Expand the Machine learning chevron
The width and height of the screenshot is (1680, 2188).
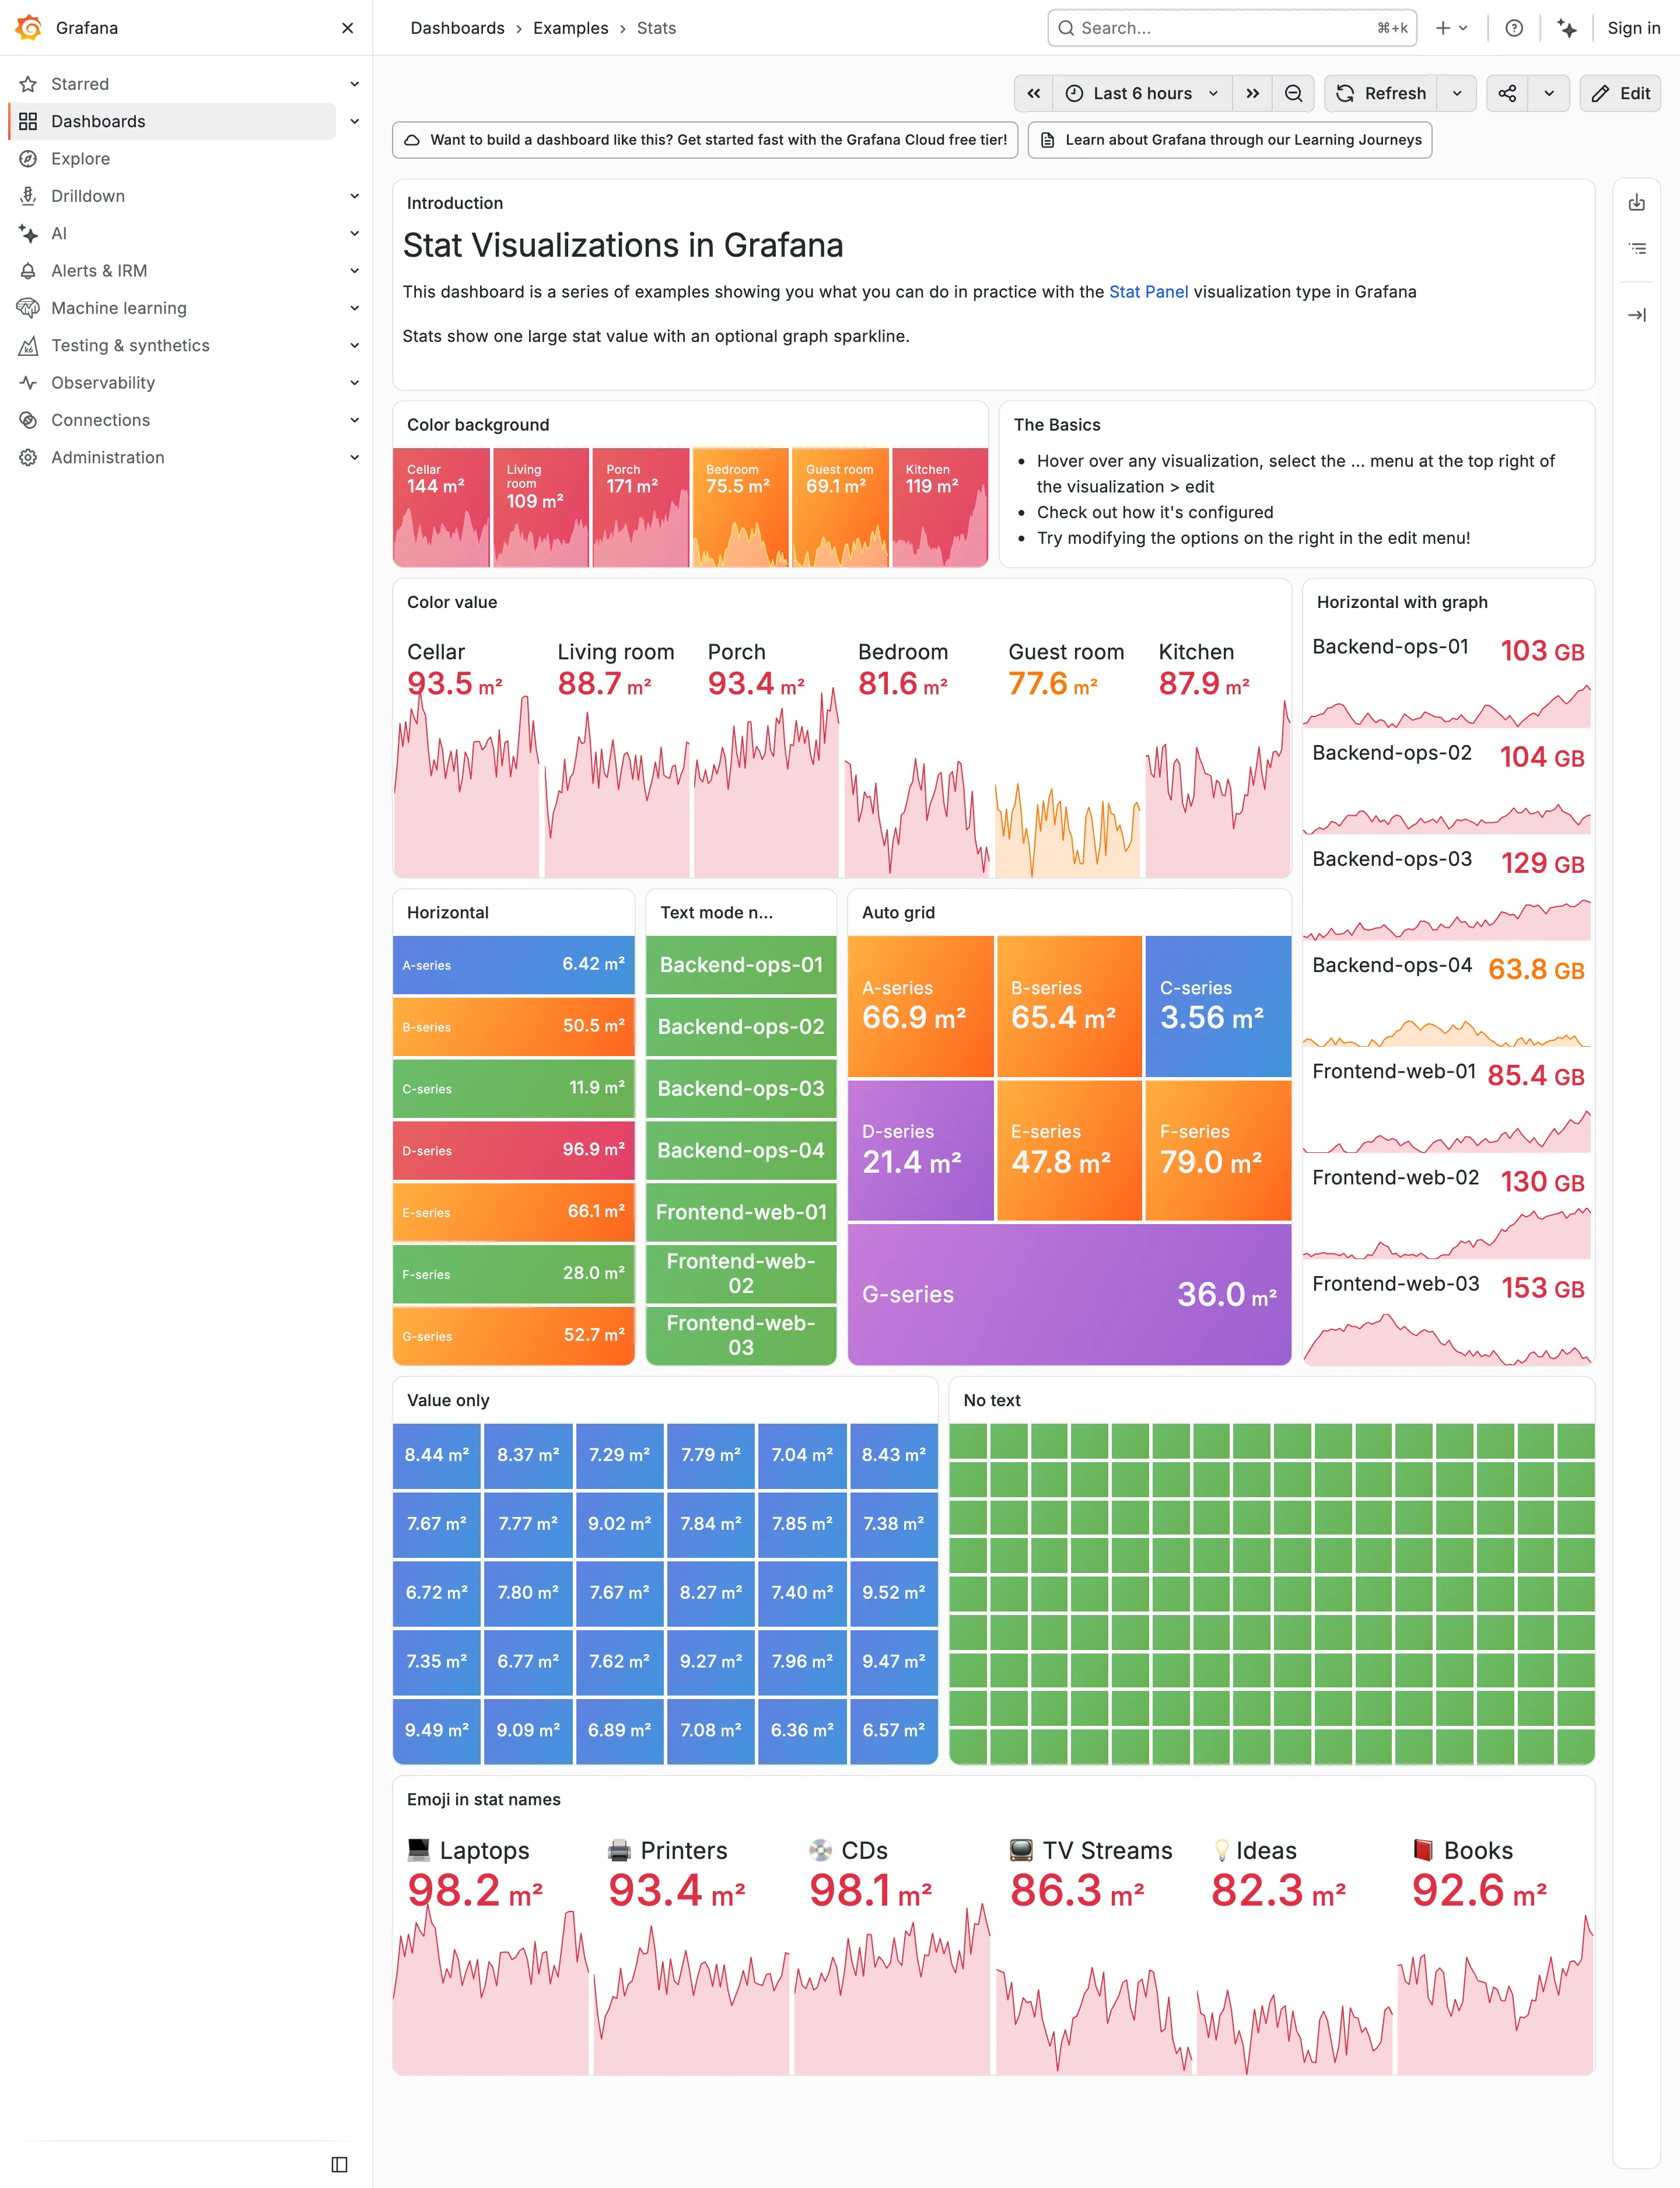point(354,308)
